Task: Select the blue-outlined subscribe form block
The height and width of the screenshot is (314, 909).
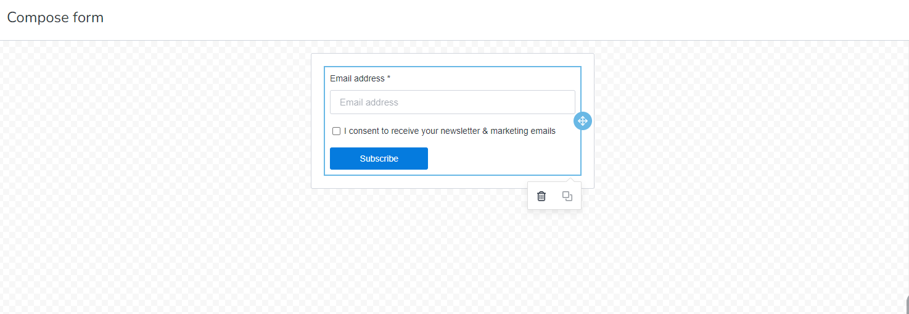Action: tap(493, 160)
